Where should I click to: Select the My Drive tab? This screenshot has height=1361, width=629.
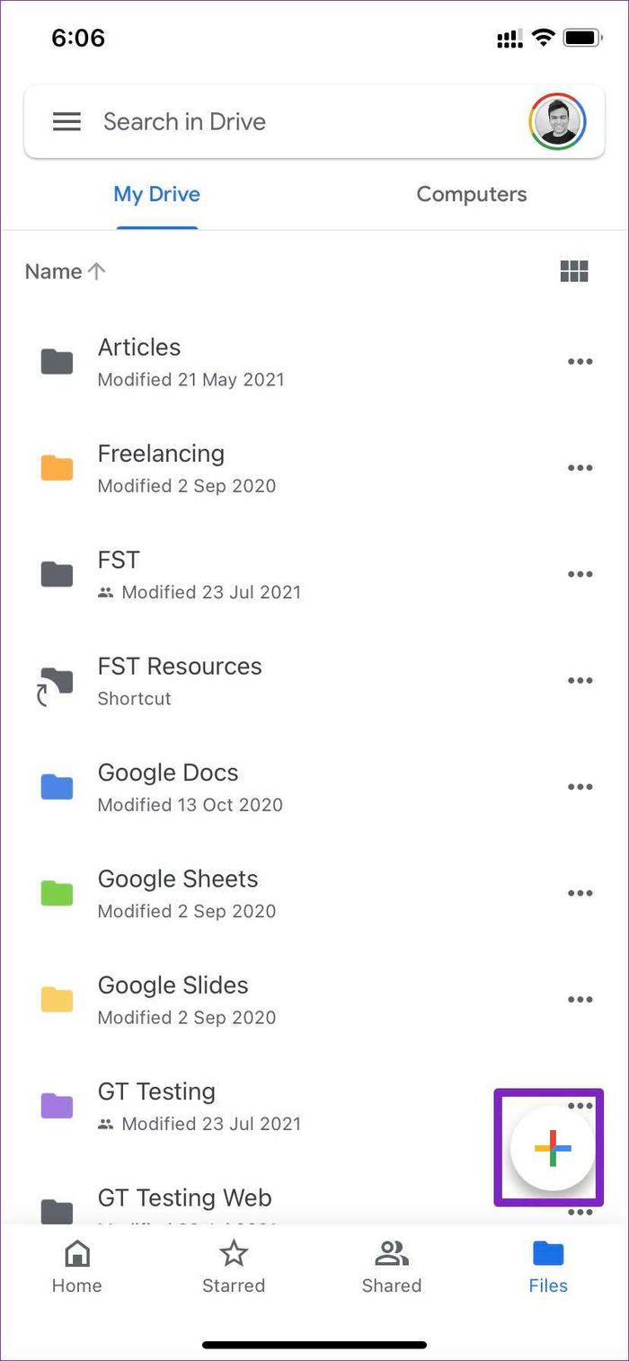(156, 194)
